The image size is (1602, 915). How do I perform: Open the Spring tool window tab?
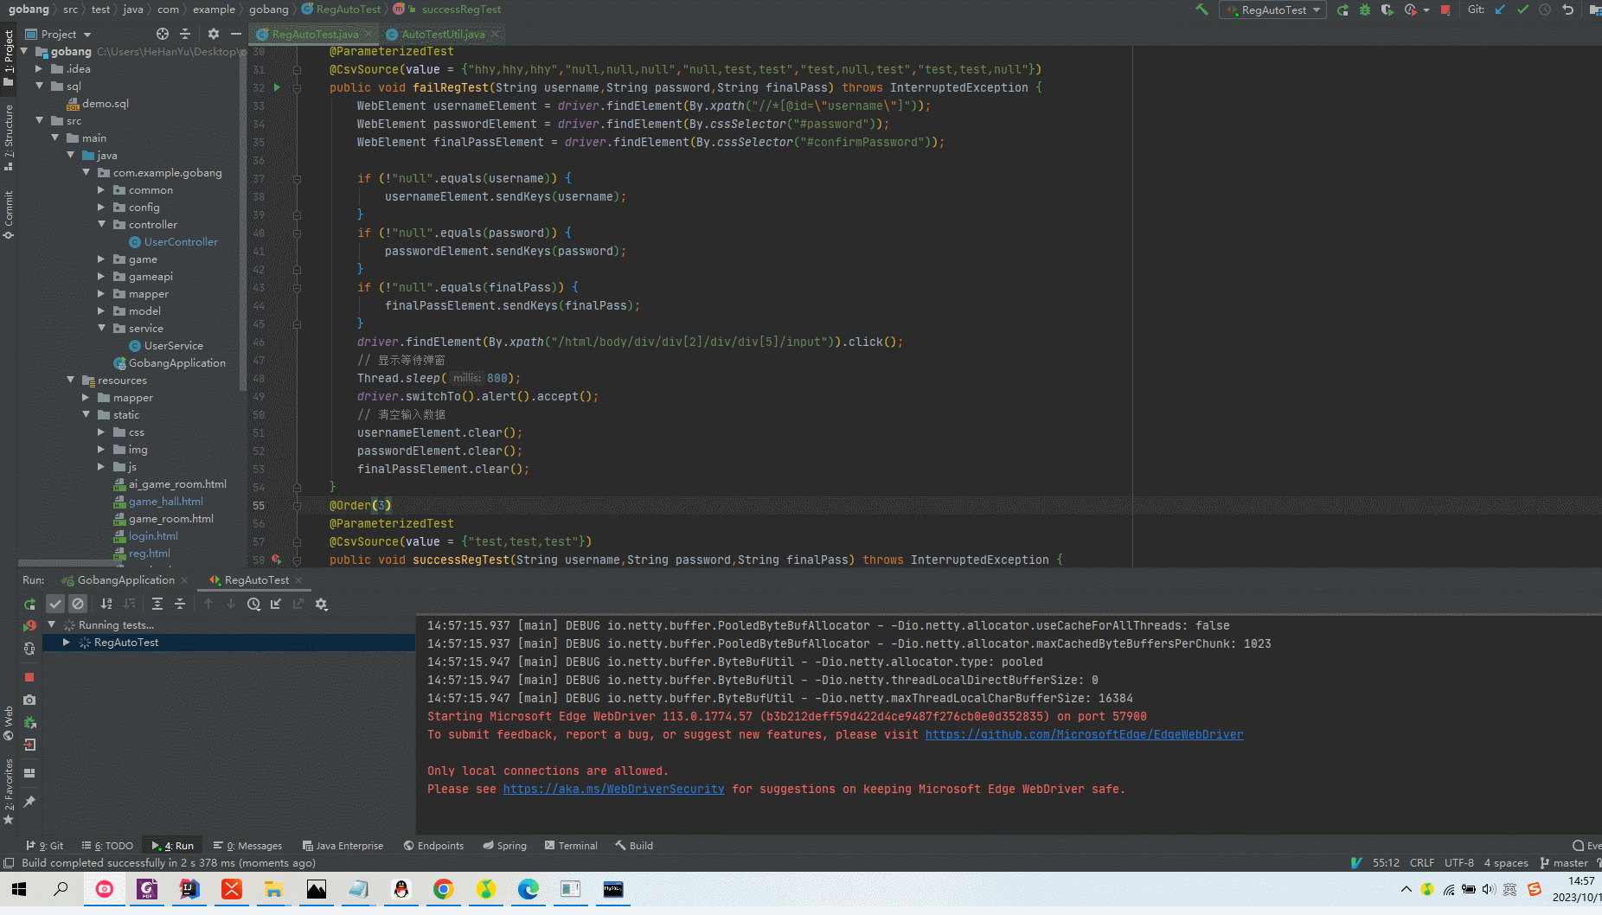pos(504,845)
